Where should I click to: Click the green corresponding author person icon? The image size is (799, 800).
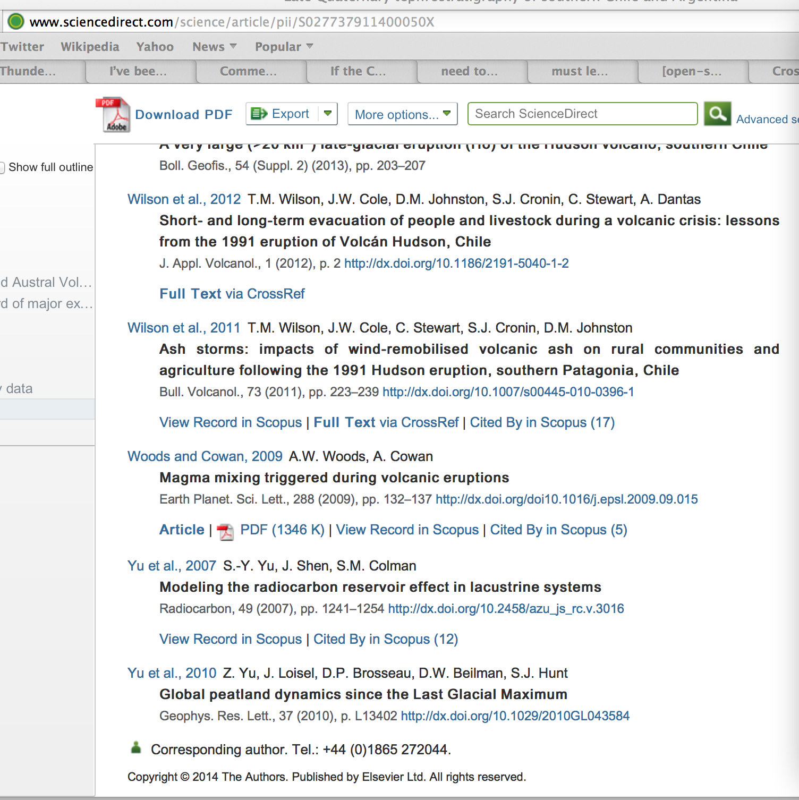(x=136, y=748)
